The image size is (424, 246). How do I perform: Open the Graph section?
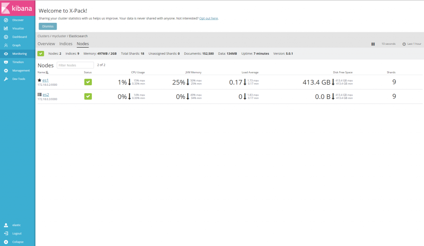(x=17, y=45)
